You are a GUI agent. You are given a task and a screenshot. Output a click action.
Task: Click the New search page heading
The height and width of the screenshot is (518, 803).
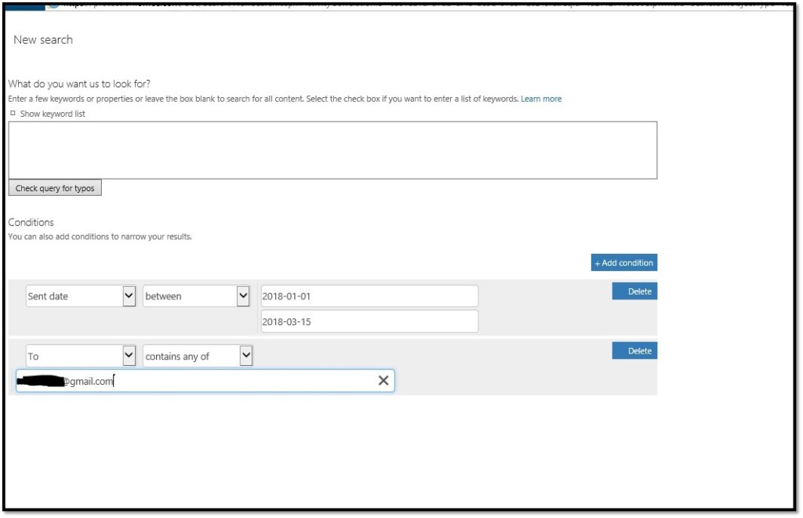tap(43, 40)
